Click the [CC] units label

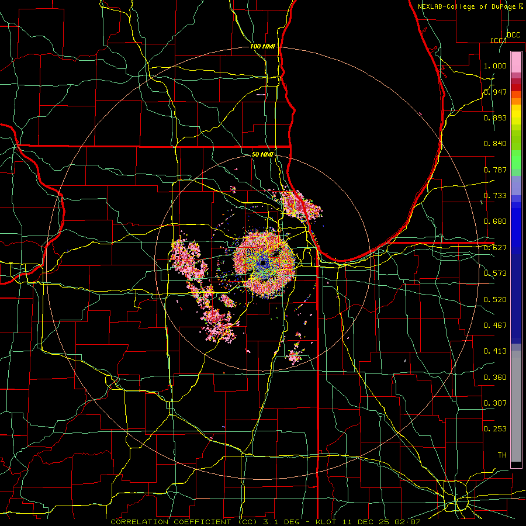coord(499,40)
